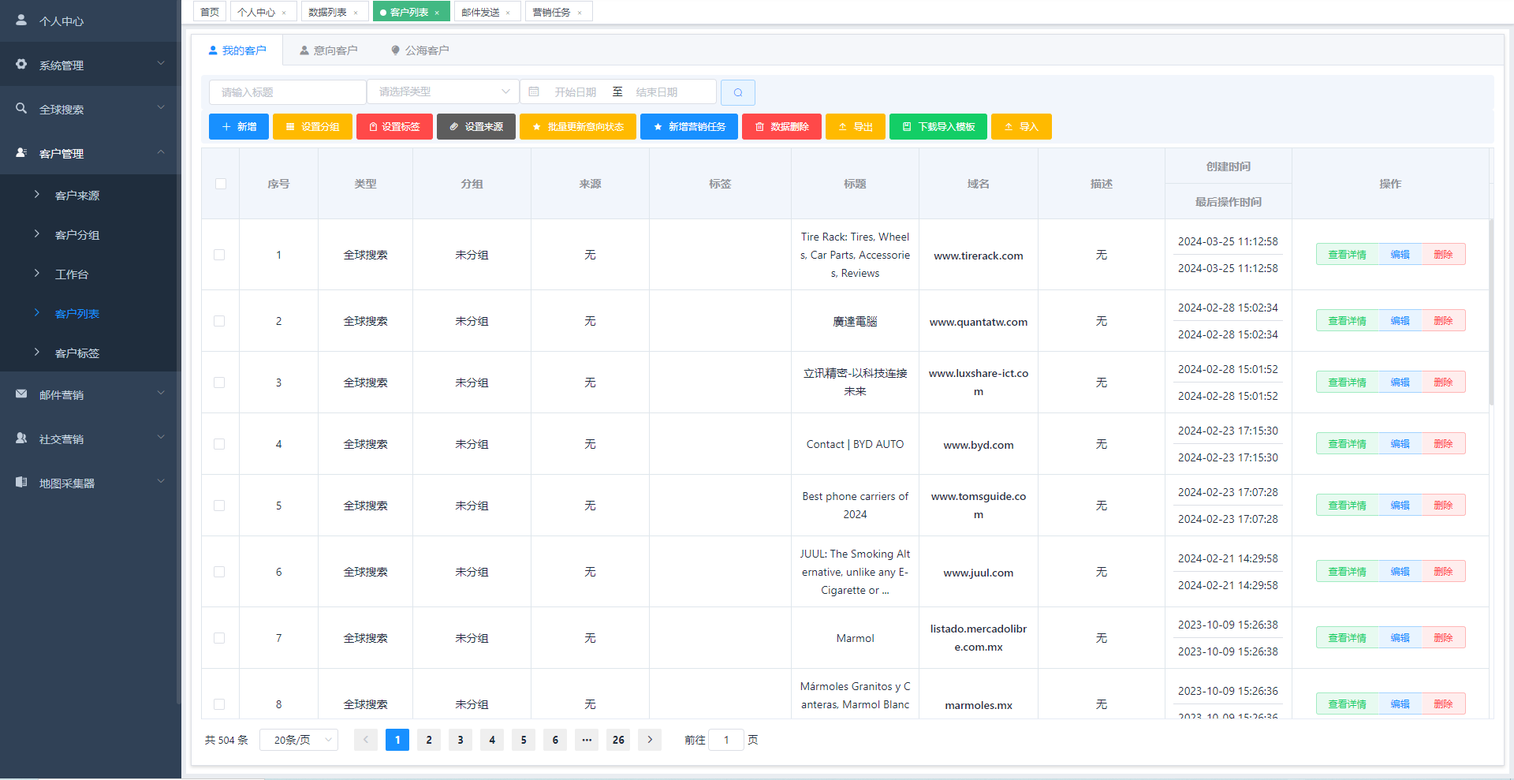The width and height of the screenshot is (1514, 780).
Task: Click the green 下载导入模板 button
Action: click(938, 126)
